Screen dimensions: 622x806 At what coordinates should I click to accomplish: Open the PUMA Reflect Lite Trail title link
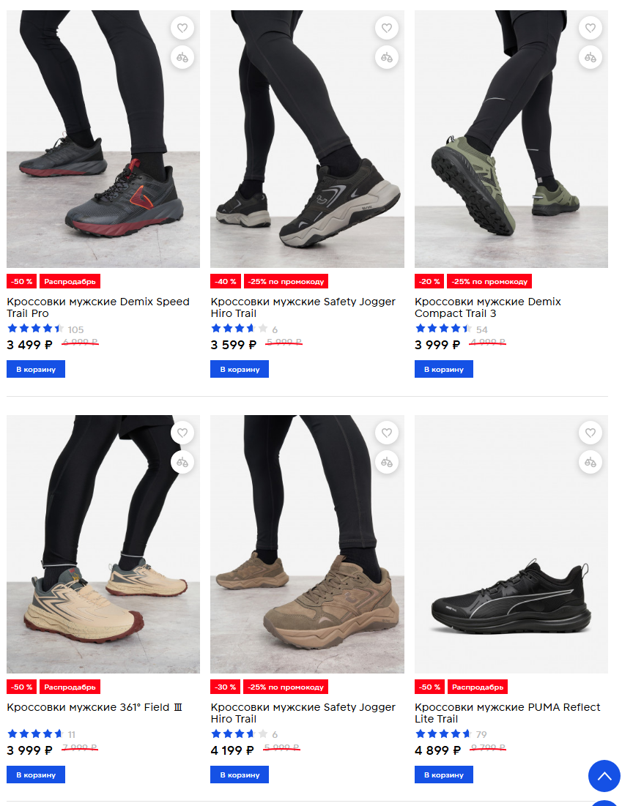click(507, 713)
